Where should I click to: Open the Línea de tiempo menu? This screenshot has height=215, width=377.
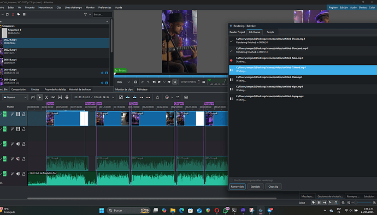pyautogui.click(x=73, y=8)
